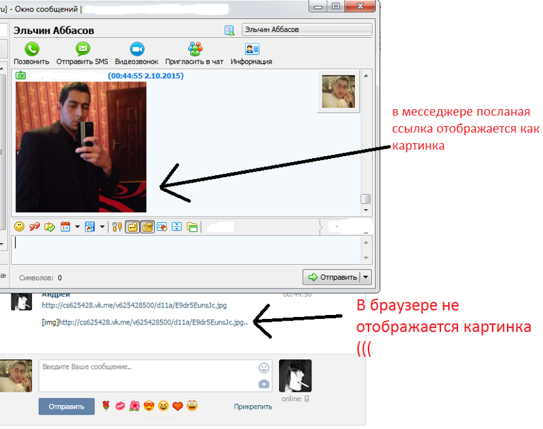Insert the red heart emoji
The height and width of the screenshot is (429, 543).
click(178, 405)
